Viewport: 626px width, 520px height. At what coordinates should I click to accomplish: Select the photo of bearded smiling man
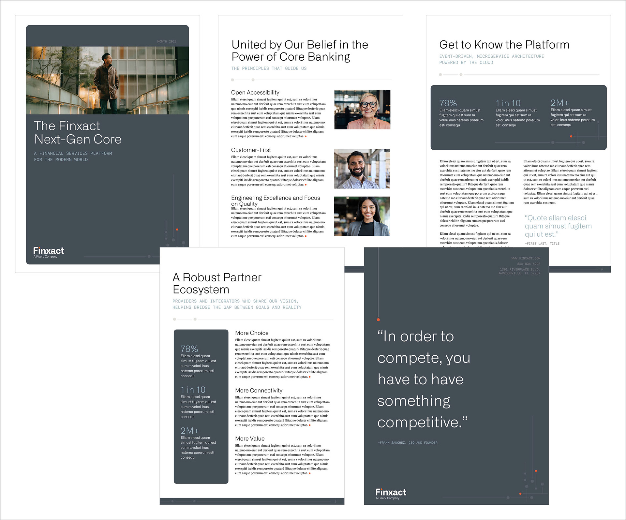(362, 169)
